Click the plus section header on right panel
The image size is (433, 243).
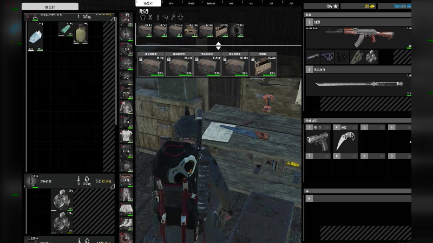click(x=358, y=191)
